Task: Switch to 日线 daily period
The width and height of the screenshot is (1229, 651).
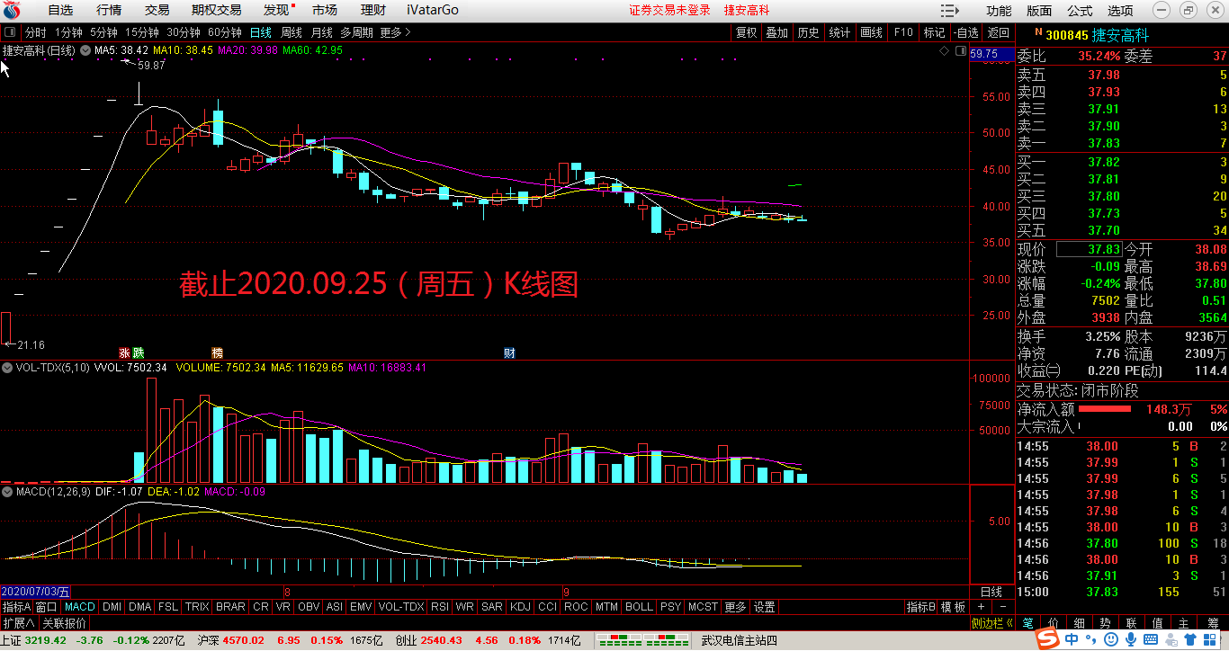Action: pyautogui.click(x=260, y=32)
